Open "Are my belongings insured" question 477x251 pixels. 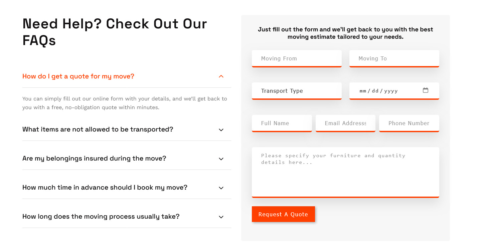(94, 159)
